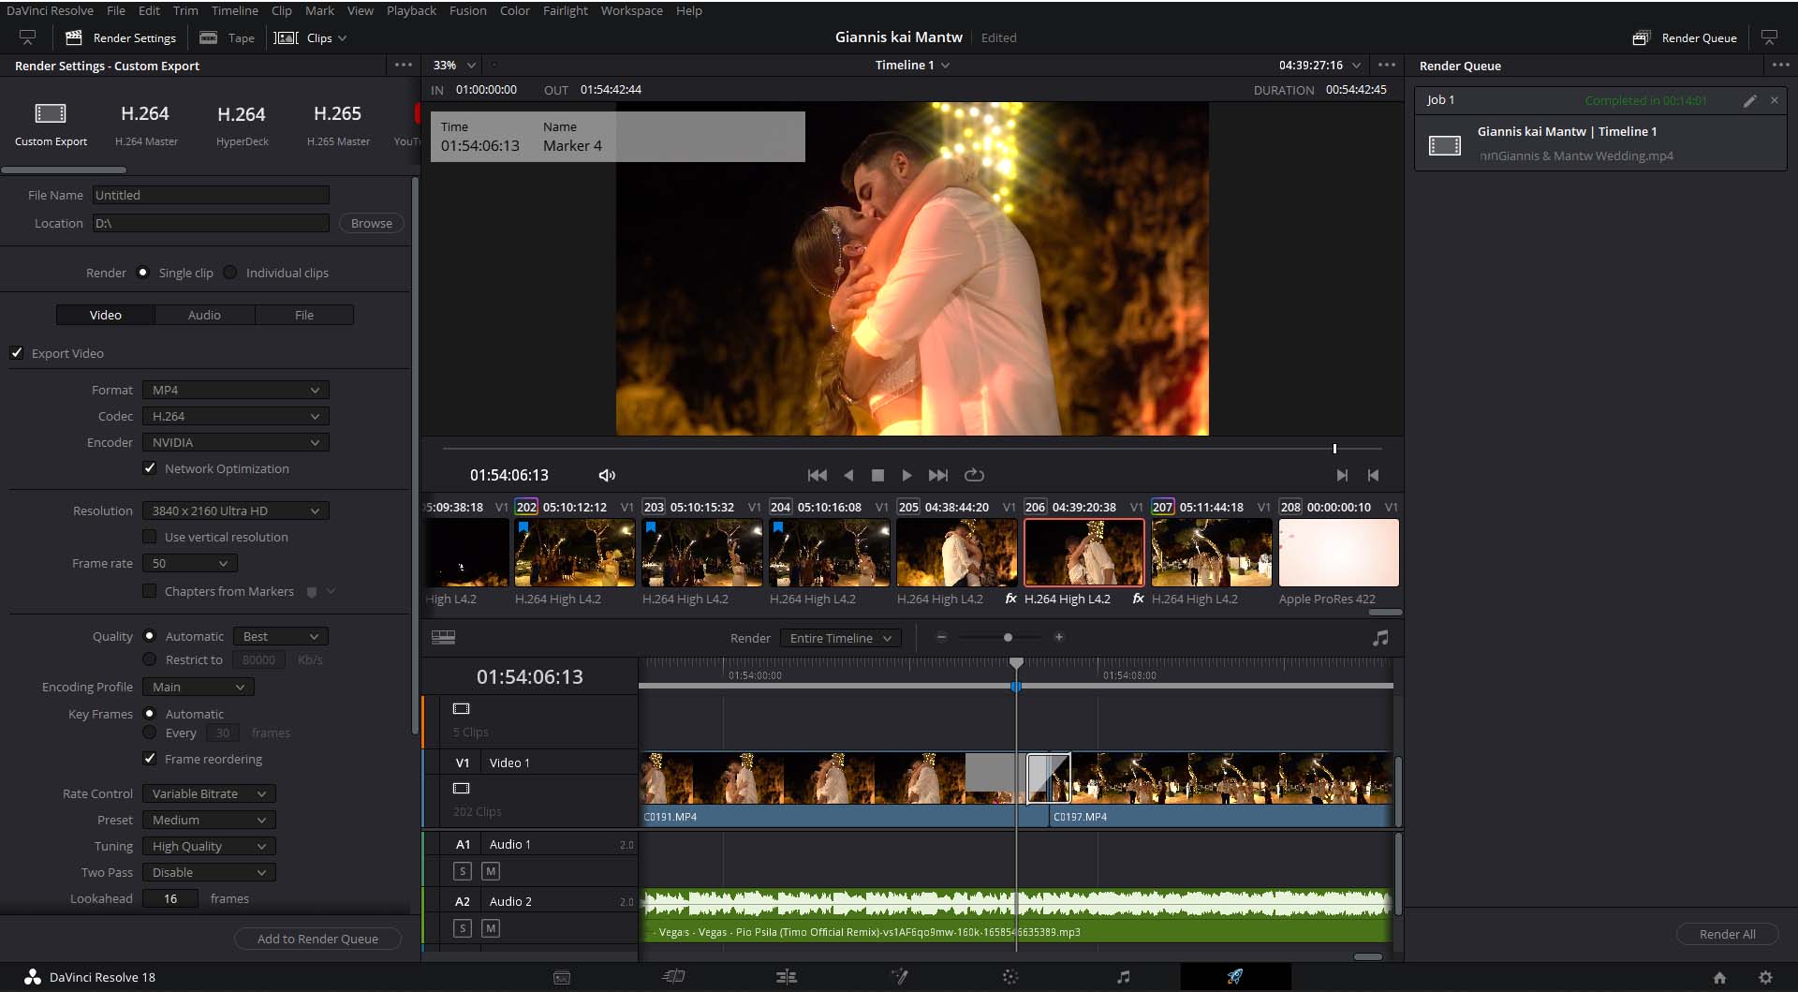Click Add to Render Queue button
1798x992 pixels.
click(317, 939)
